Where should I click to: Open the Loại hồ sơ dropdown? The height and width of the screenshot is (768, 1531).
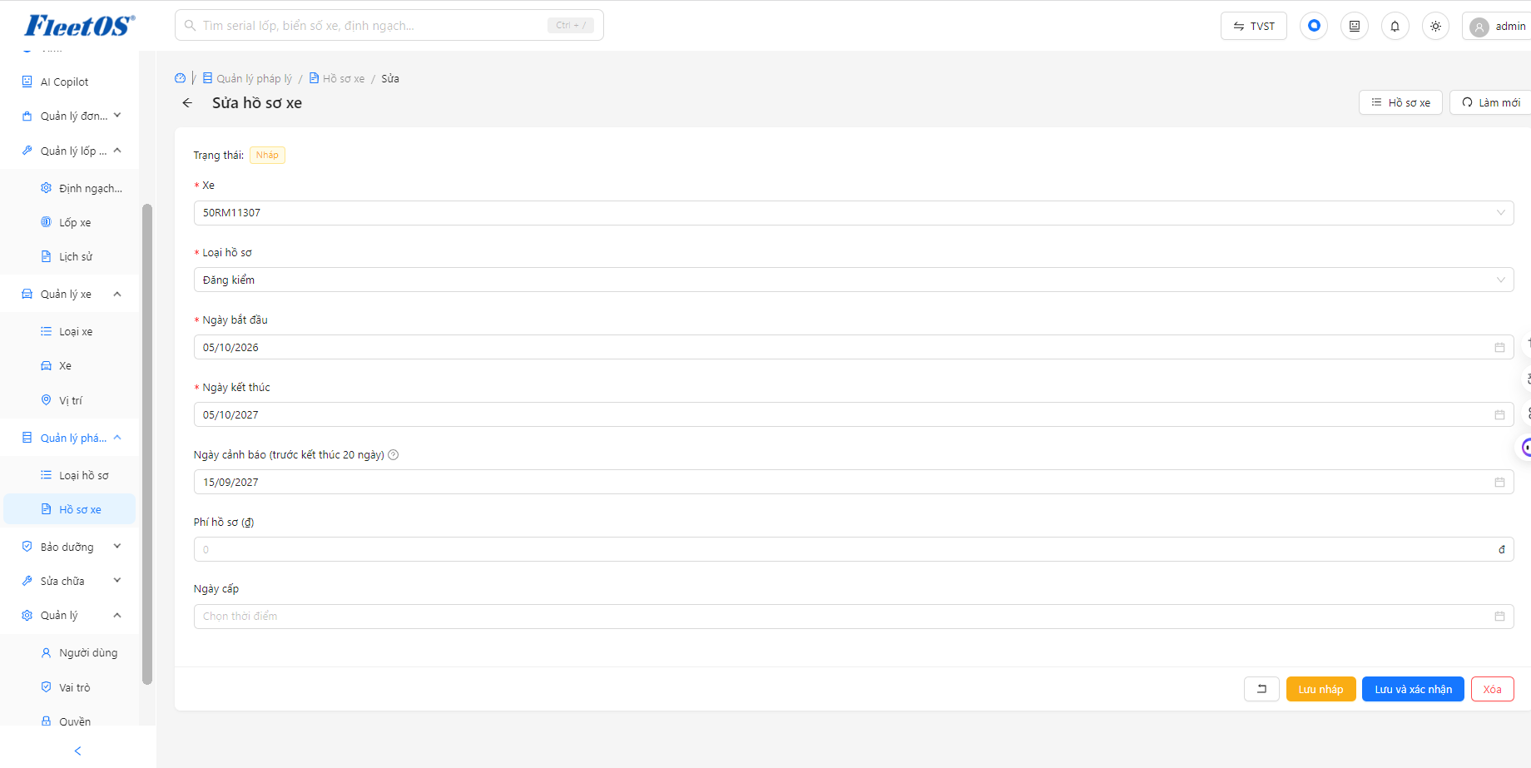click(x=854, y=280)
